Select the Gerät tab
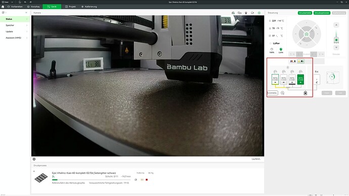 [52, 7]
